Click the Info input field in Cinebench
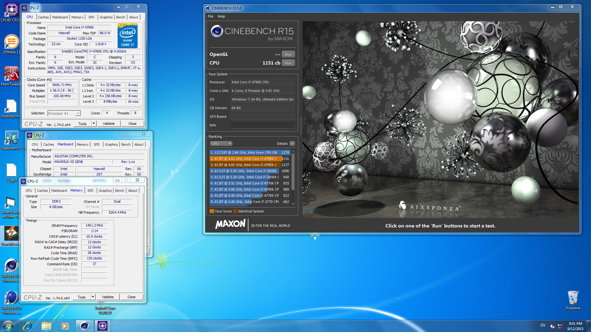The width and height of the screenshot is (591, 332). [x=263, y=125]
